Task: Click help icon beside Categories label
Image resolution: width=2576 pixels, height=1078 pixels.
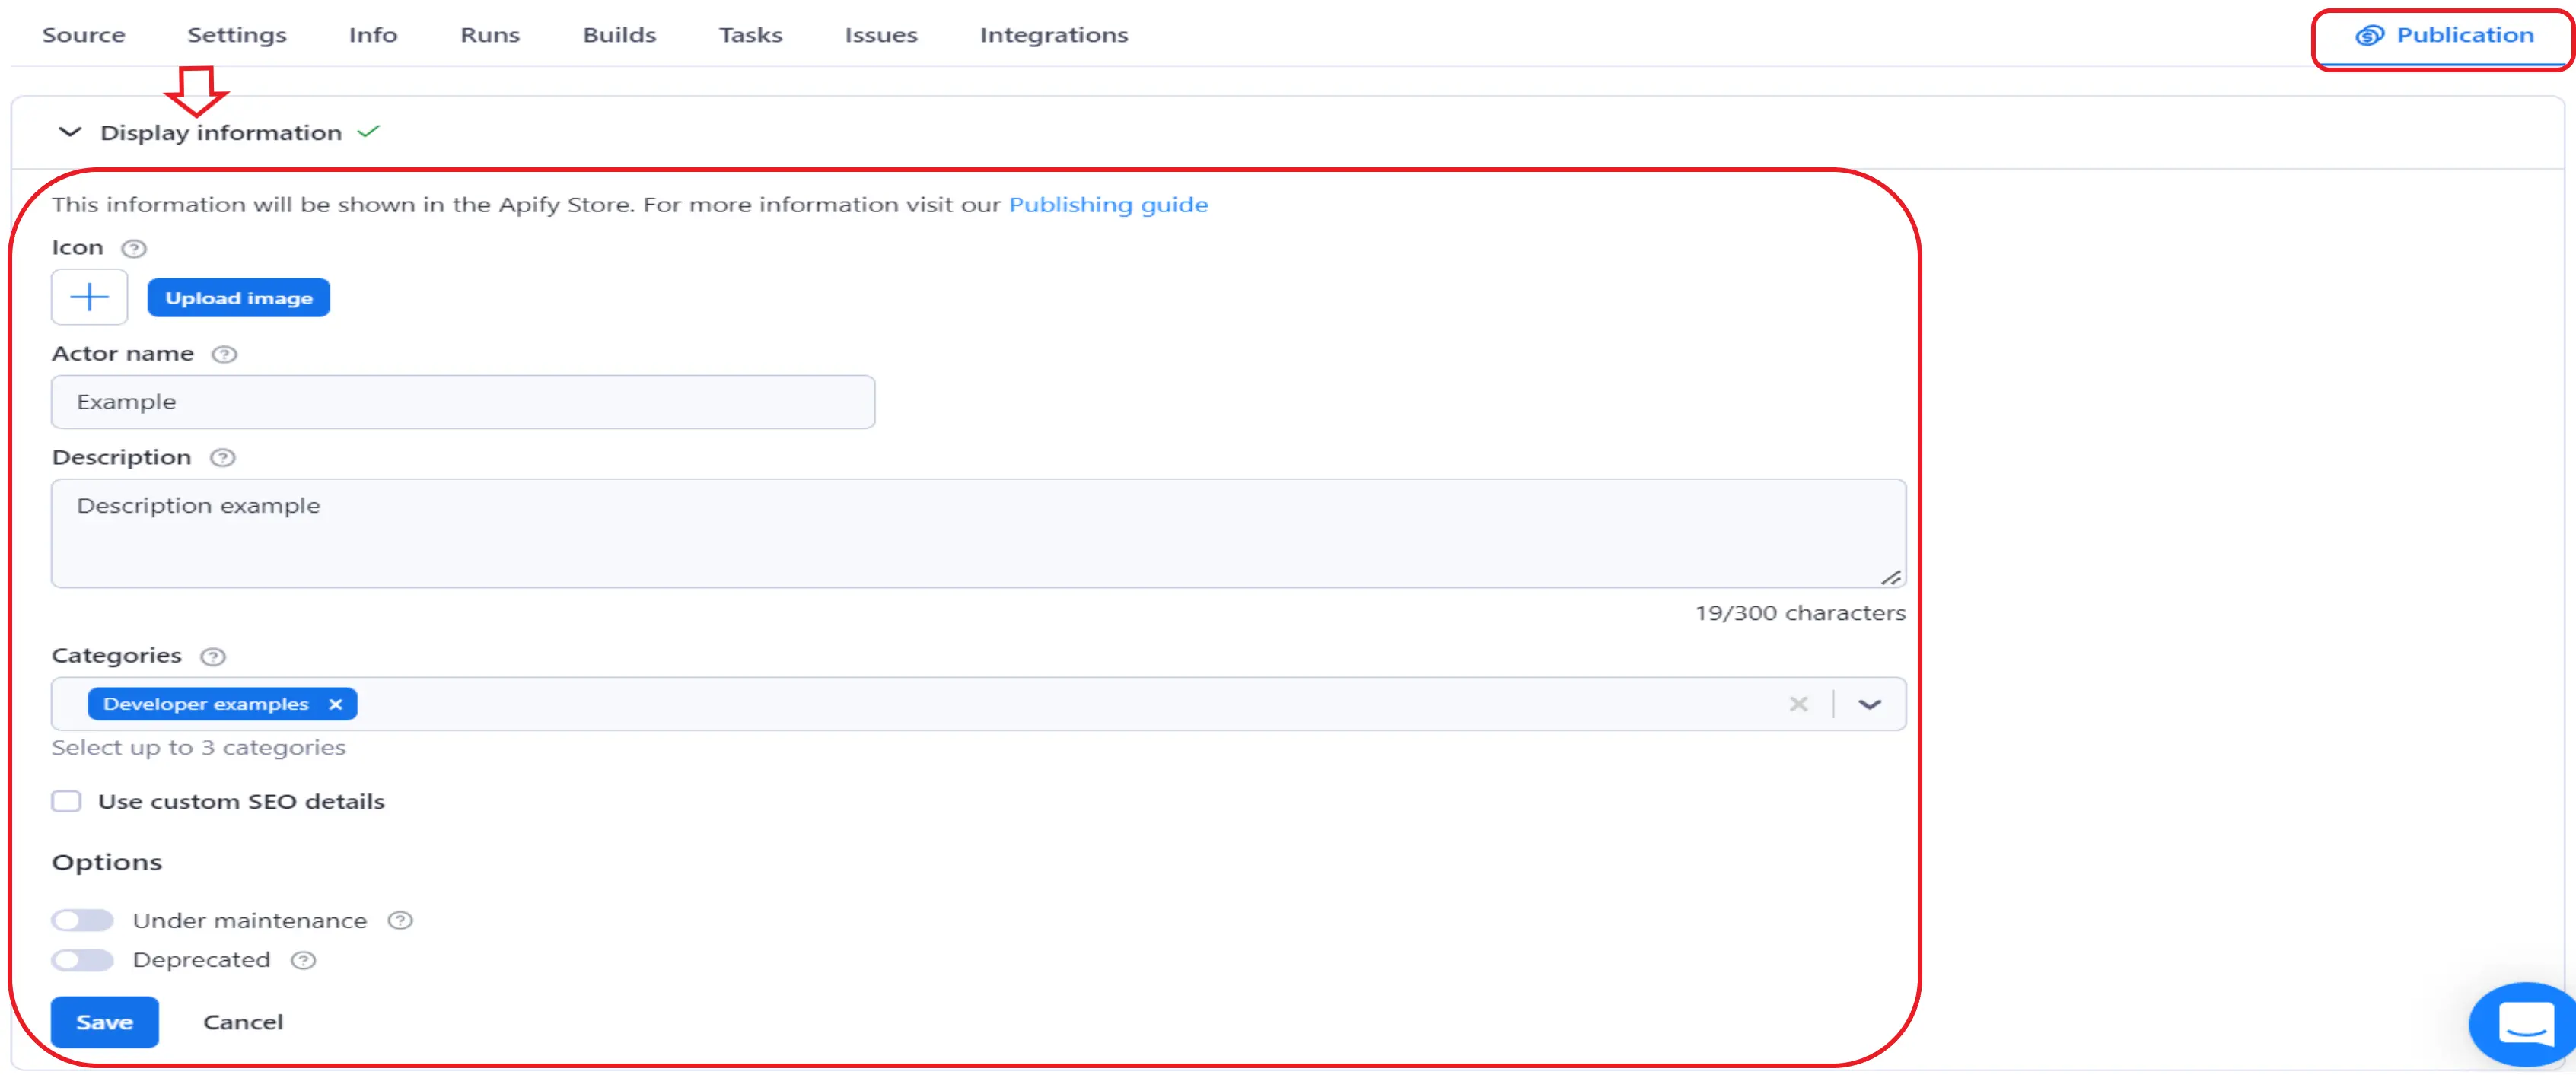Action: click(213, 657)
